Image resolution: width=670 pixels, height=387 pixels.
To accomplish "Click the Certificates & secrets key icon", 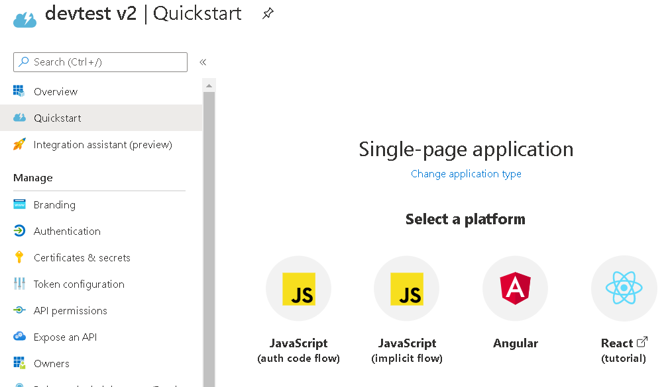I will tap(19, 257).
